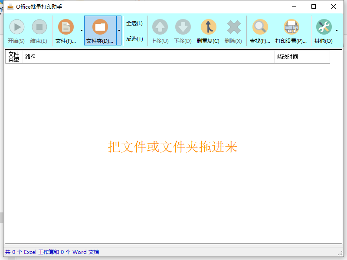
Task: Click the Start (开始) play icon
Action: pyautogui.click(x=16, y=27)
